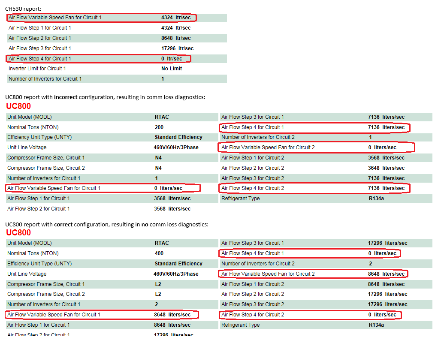The image size is (441, 343).
Task: Click 'Unit Line Voltage' label in the correct configuration report
Action: tap(27, 274)
